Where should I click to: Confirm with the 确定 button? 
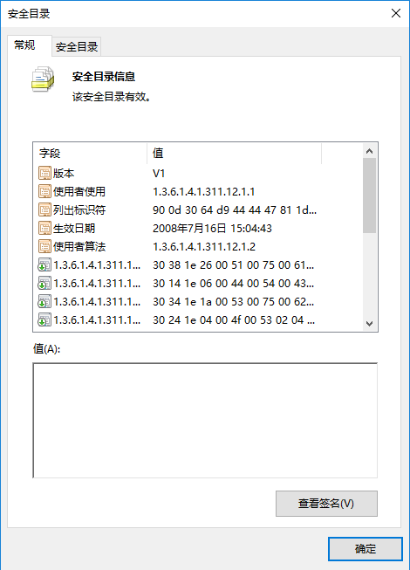coord(366,548)
